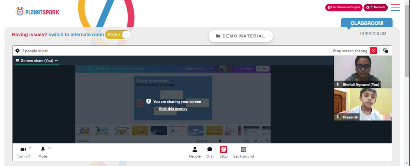Image resolution: width=410 pixels, height=166 pixels.
Task: Open PS Moments
Action: pos(376,7)
